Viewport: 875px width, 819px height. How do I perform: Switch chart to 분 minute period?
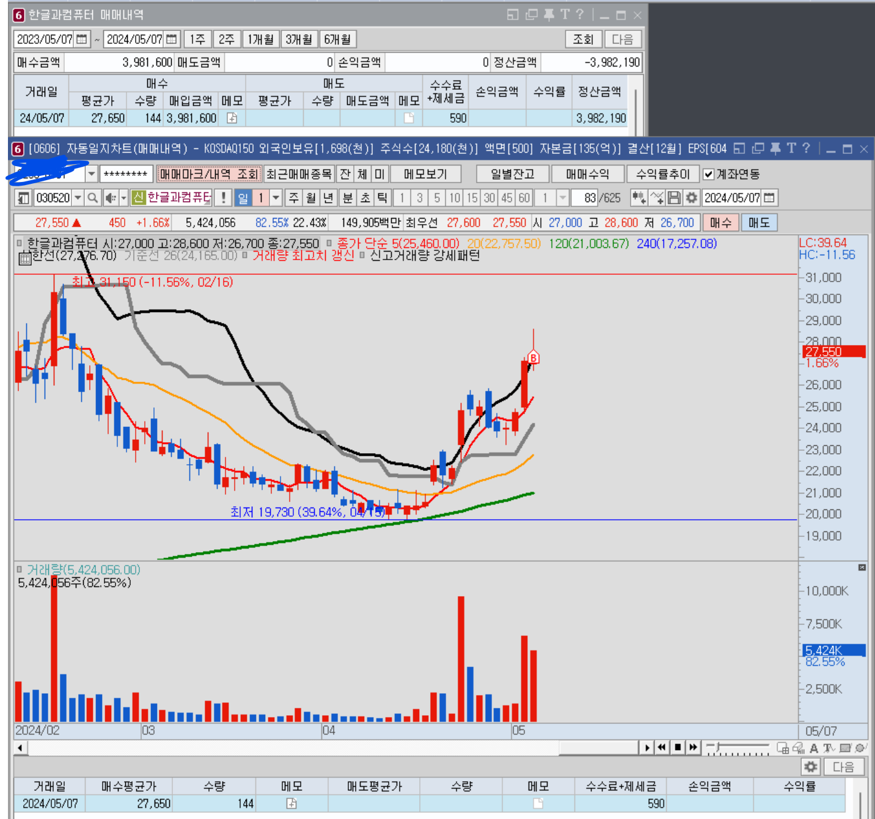[x=348, y=198]
